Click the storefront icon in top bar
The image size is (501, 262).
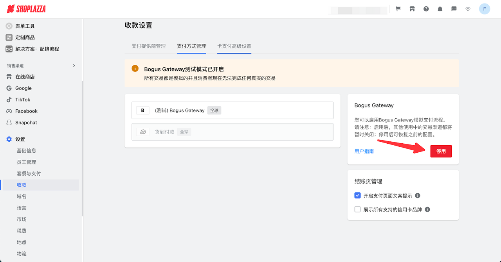coord(412,8)
